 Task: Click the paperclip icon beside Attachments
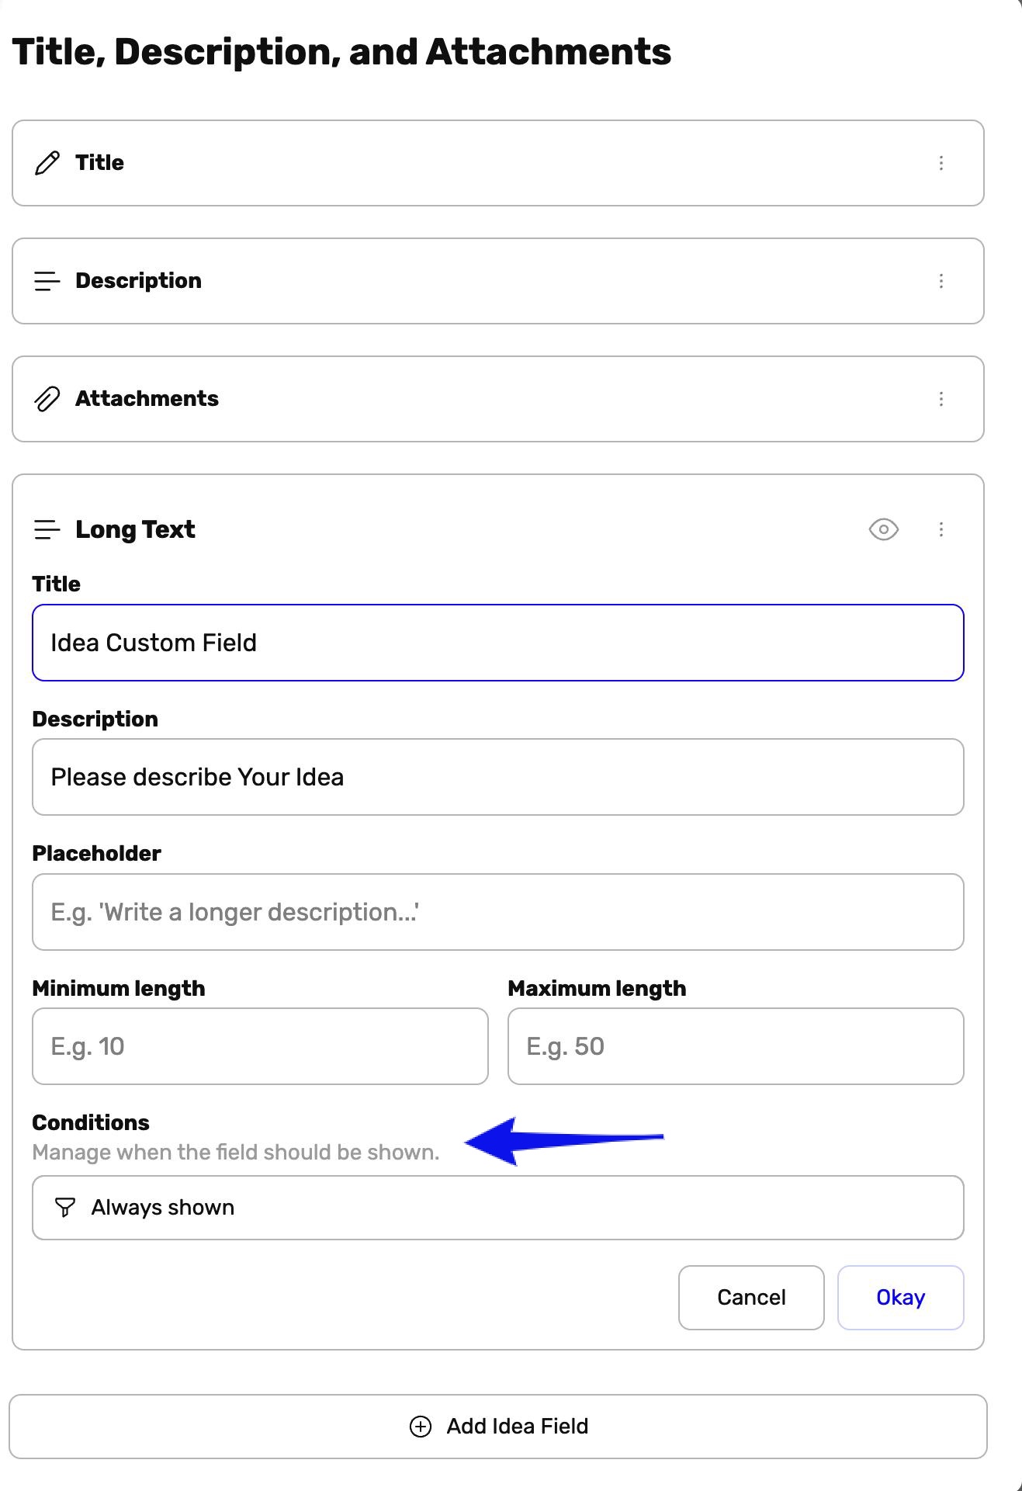47,399
